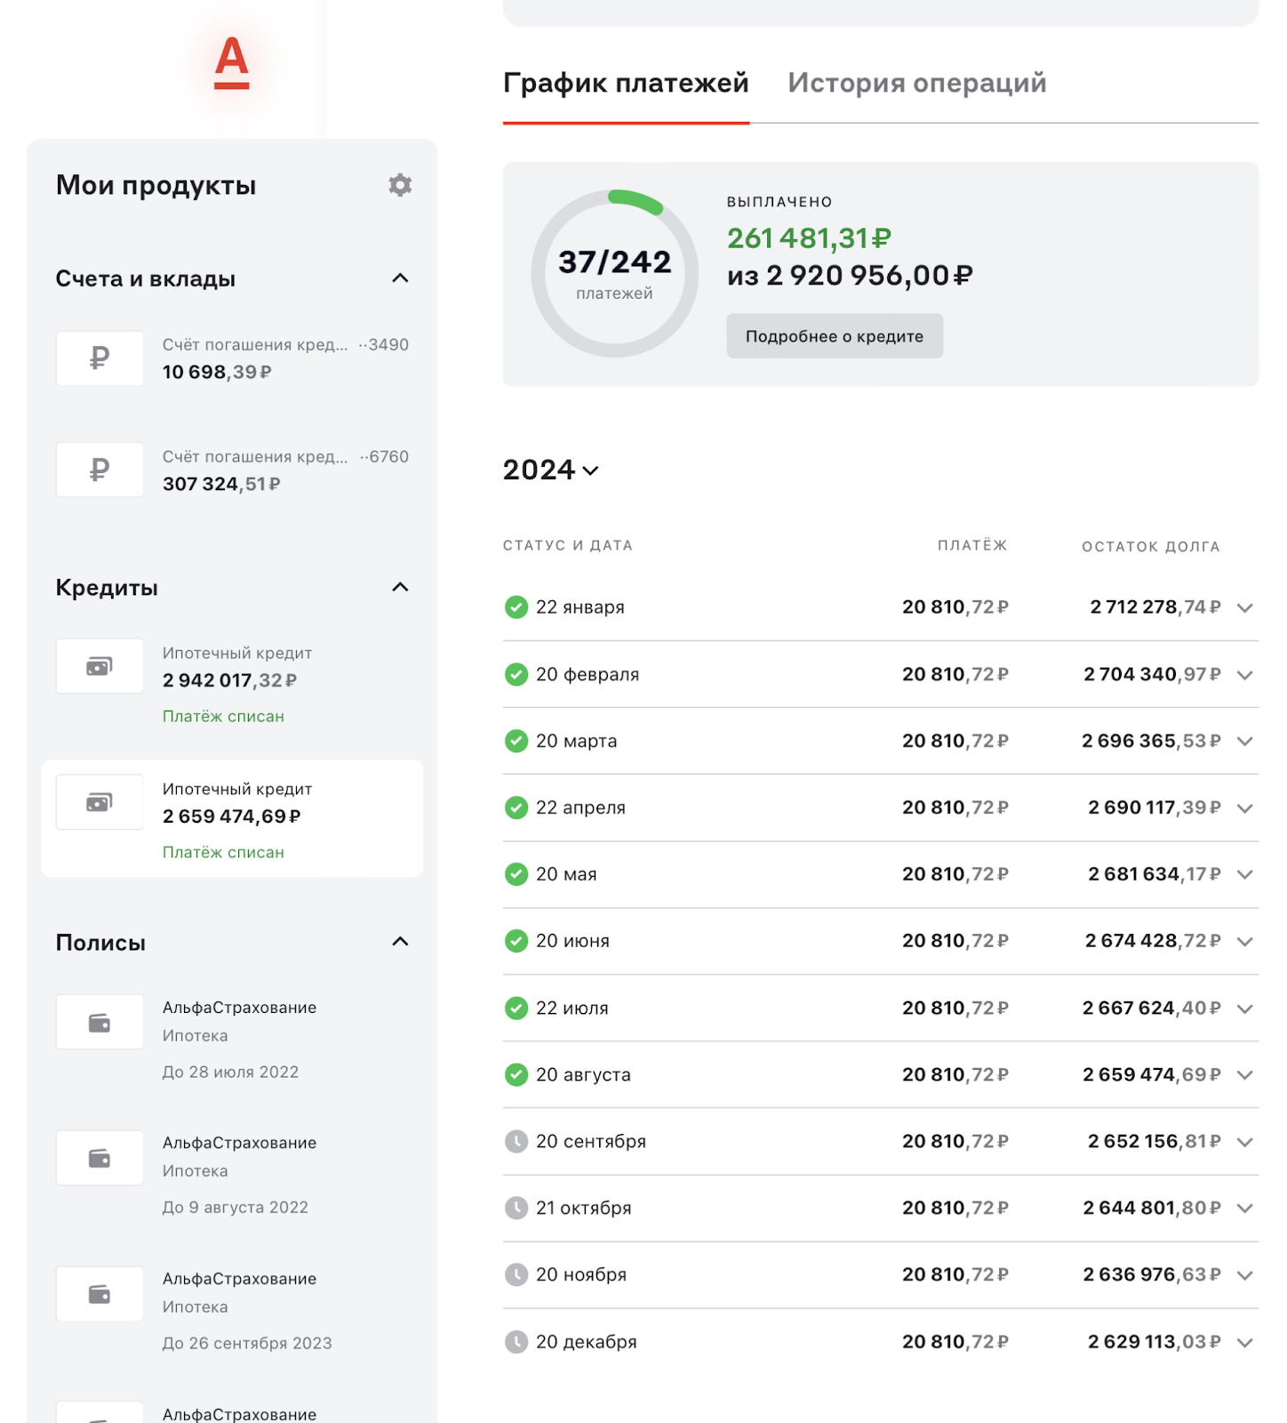The width and height of the screenshot is (1287, 1423).
Task: Click the Alfa-Bank red A logo
Action: pos(232,62)
